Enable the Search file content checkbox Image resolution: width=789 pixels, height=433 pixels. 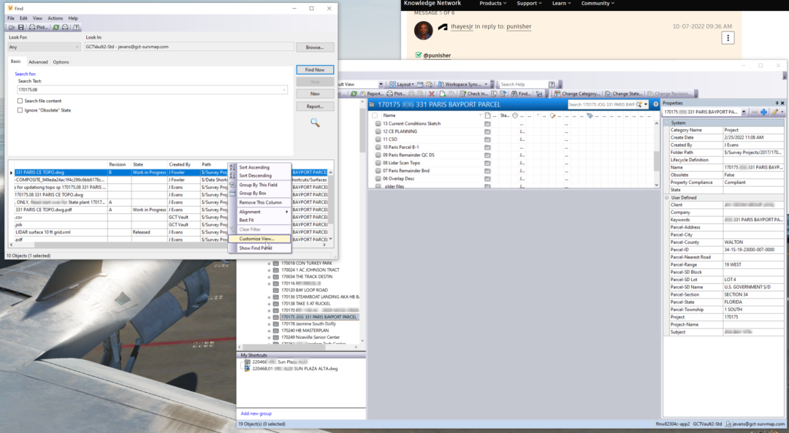[20, 101]
